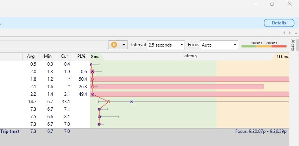Click the red circle average marker on the 14.7 row
The image size is (299, 146).
[108, 102]
